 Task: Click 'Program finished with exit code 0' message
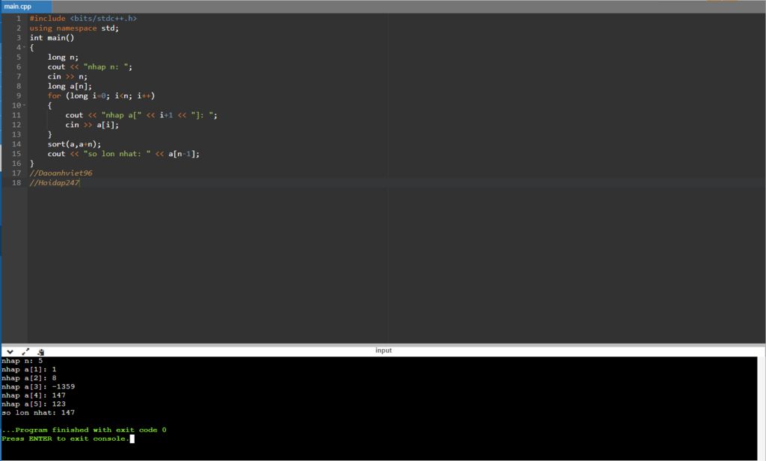point(84,430)
